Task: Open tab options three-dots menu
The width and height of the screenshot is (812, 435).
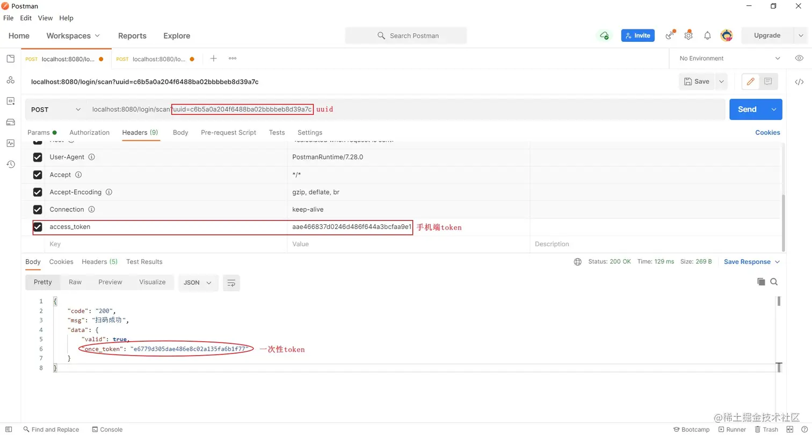Action: 233,58
